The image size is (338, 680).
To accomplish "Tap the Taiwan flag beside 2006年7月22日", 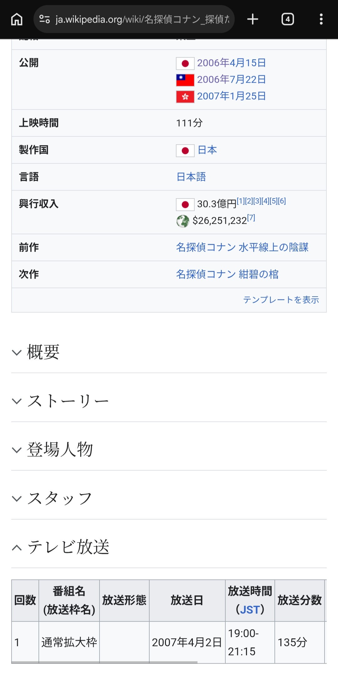I will point(185,80).
